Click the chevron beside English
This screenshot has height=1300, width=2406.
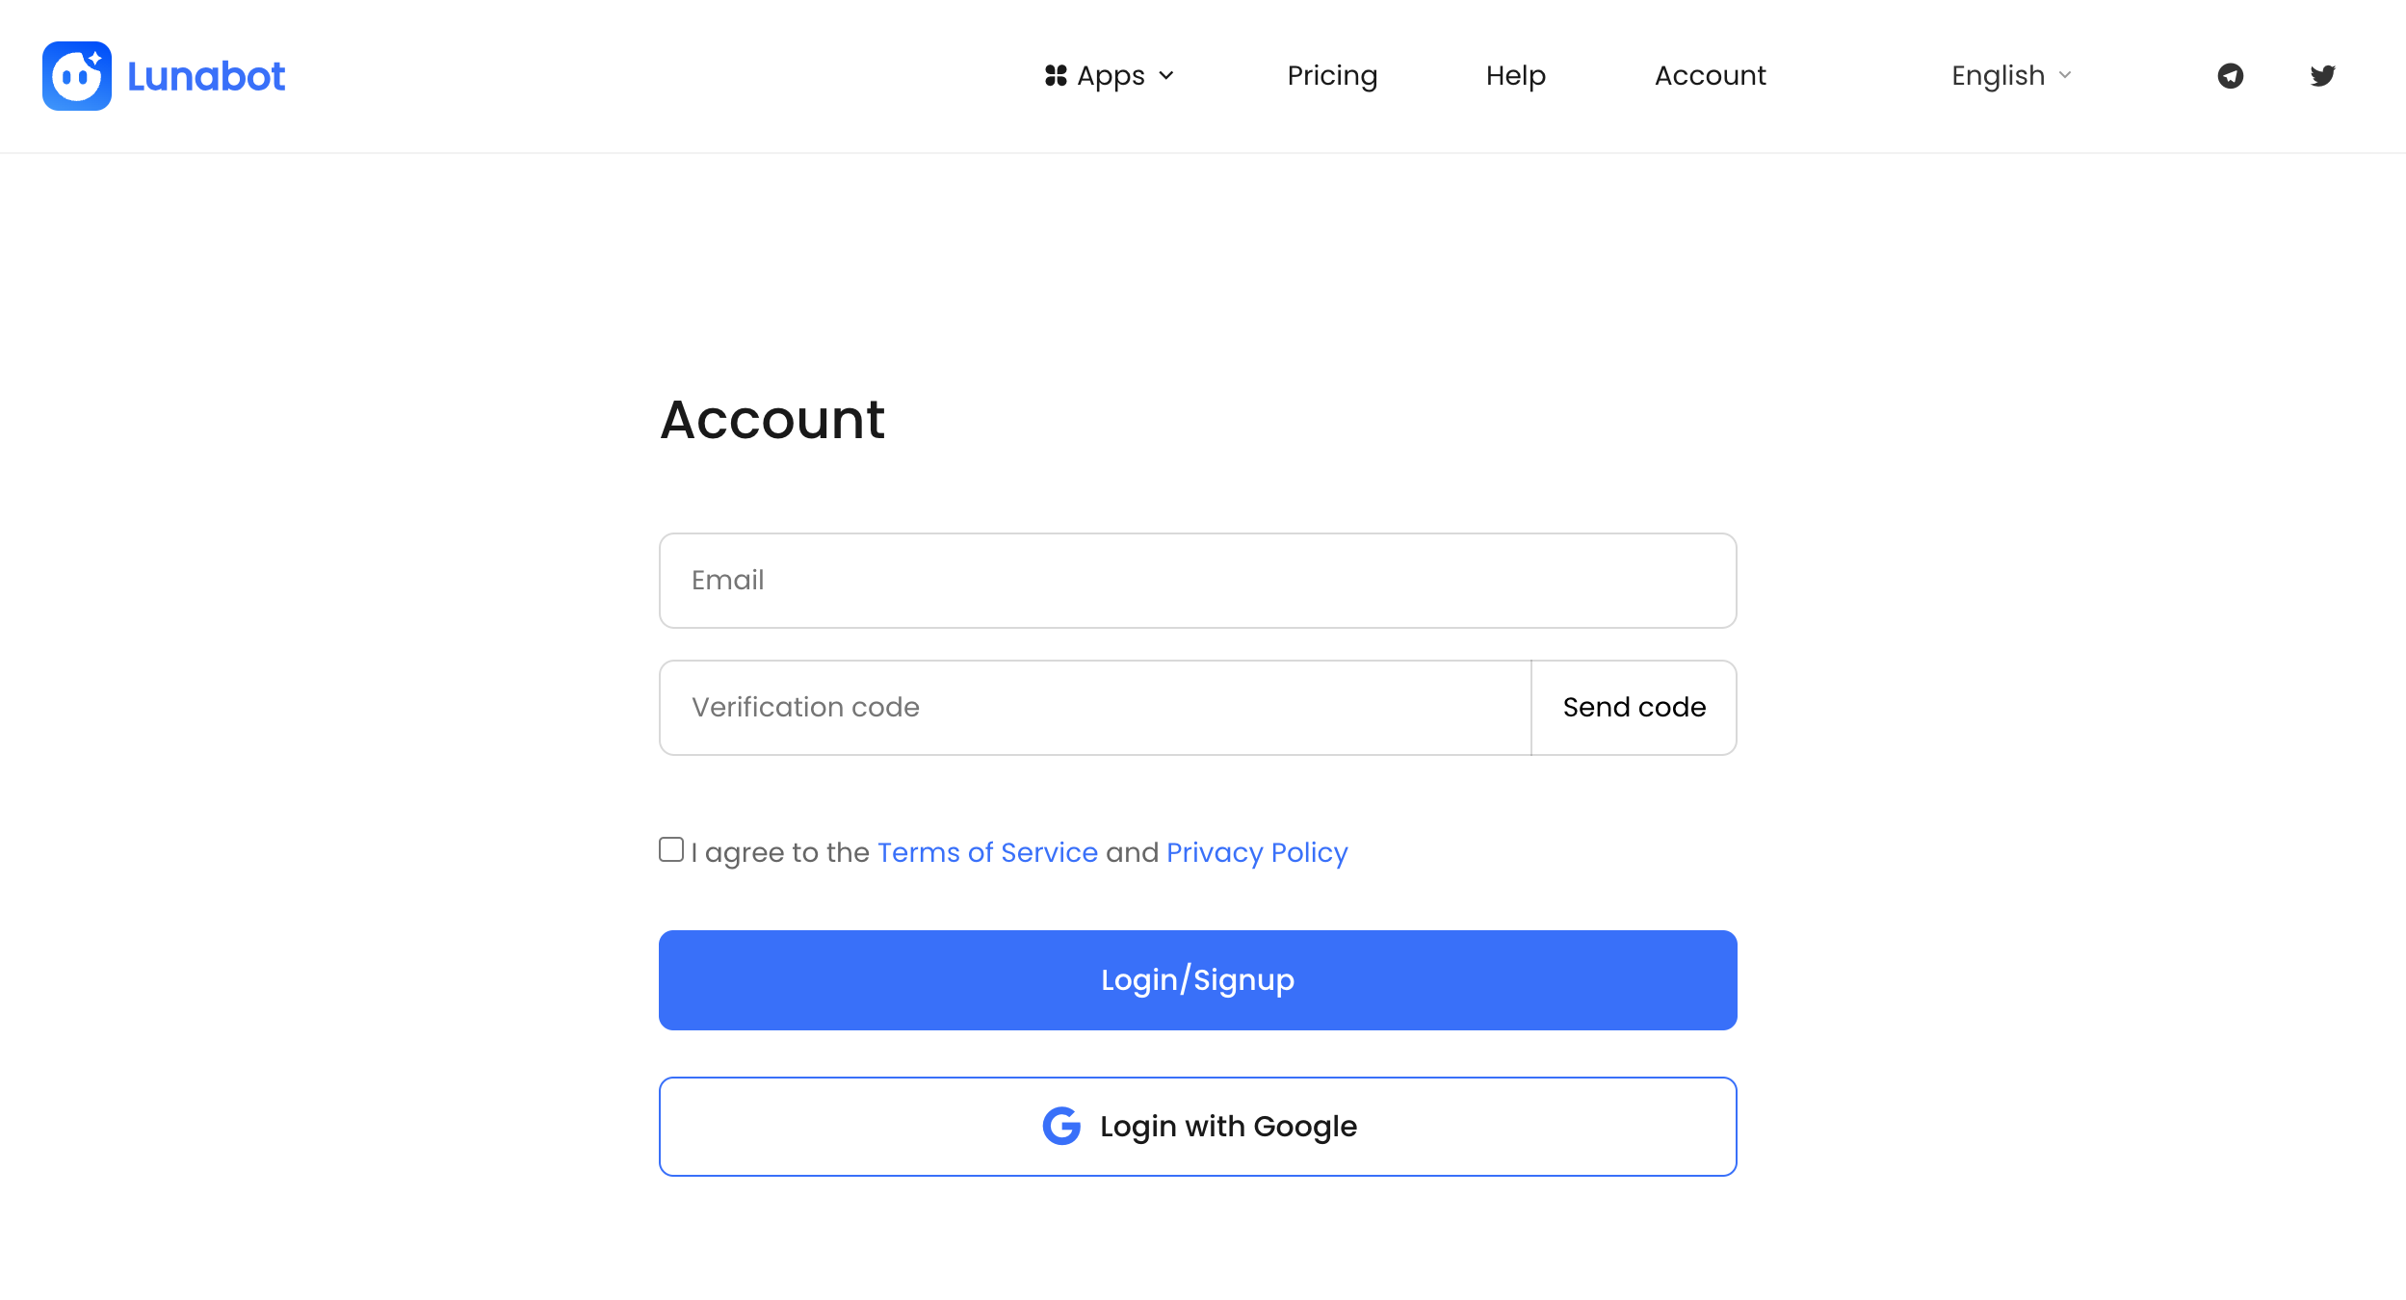point(2065,75)
